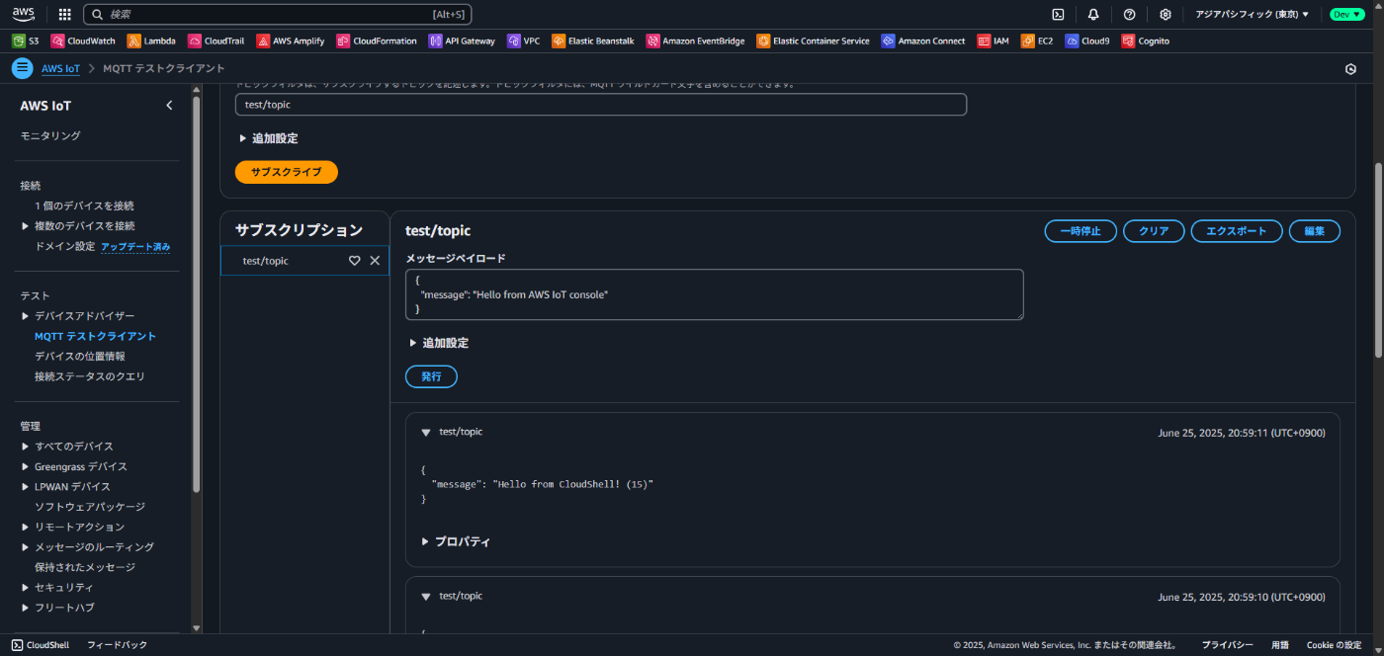Viewport: 1384px width, 656px height.
Task: Focus the top search box
Action: [277, 14]
